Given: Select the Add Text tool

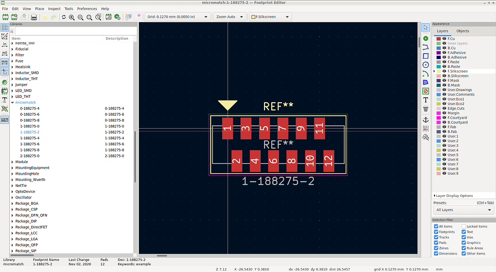Looking at the screenshot, I should point(426,100).
